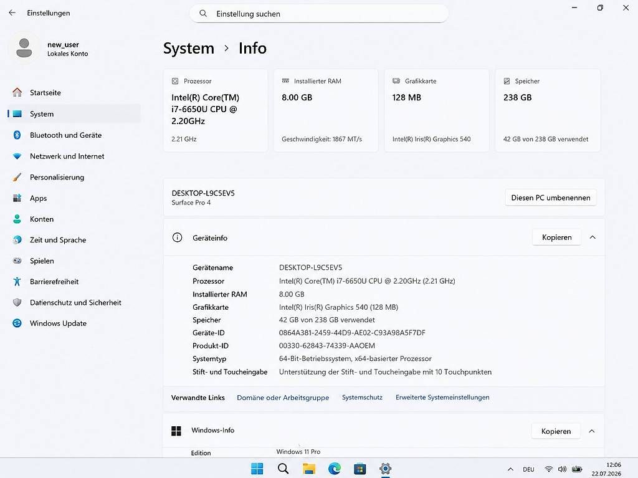Click Lokales Konto text under new_user

coord(67,54)
